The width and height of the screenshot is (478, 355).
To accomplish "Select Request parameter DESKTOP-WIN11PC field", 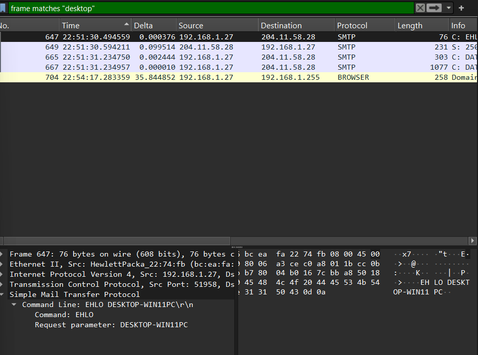I will (x=111, y=325).
